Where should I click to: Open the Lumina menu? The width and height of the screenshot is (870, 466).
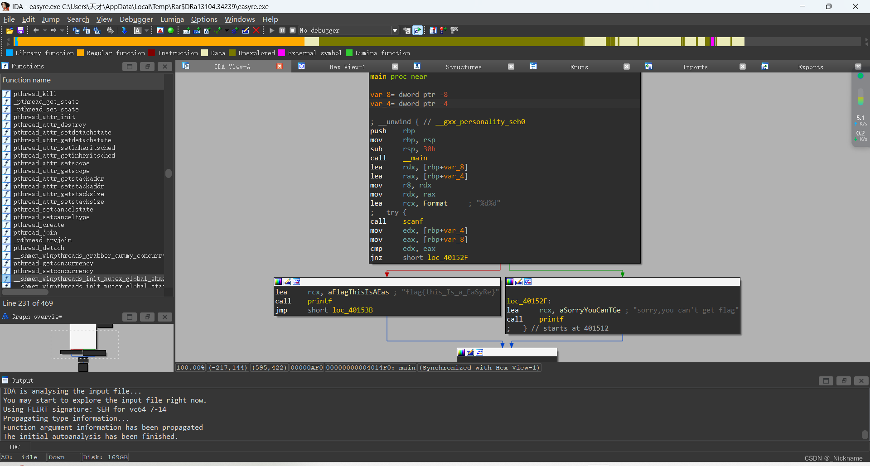[x=172, y=19]
